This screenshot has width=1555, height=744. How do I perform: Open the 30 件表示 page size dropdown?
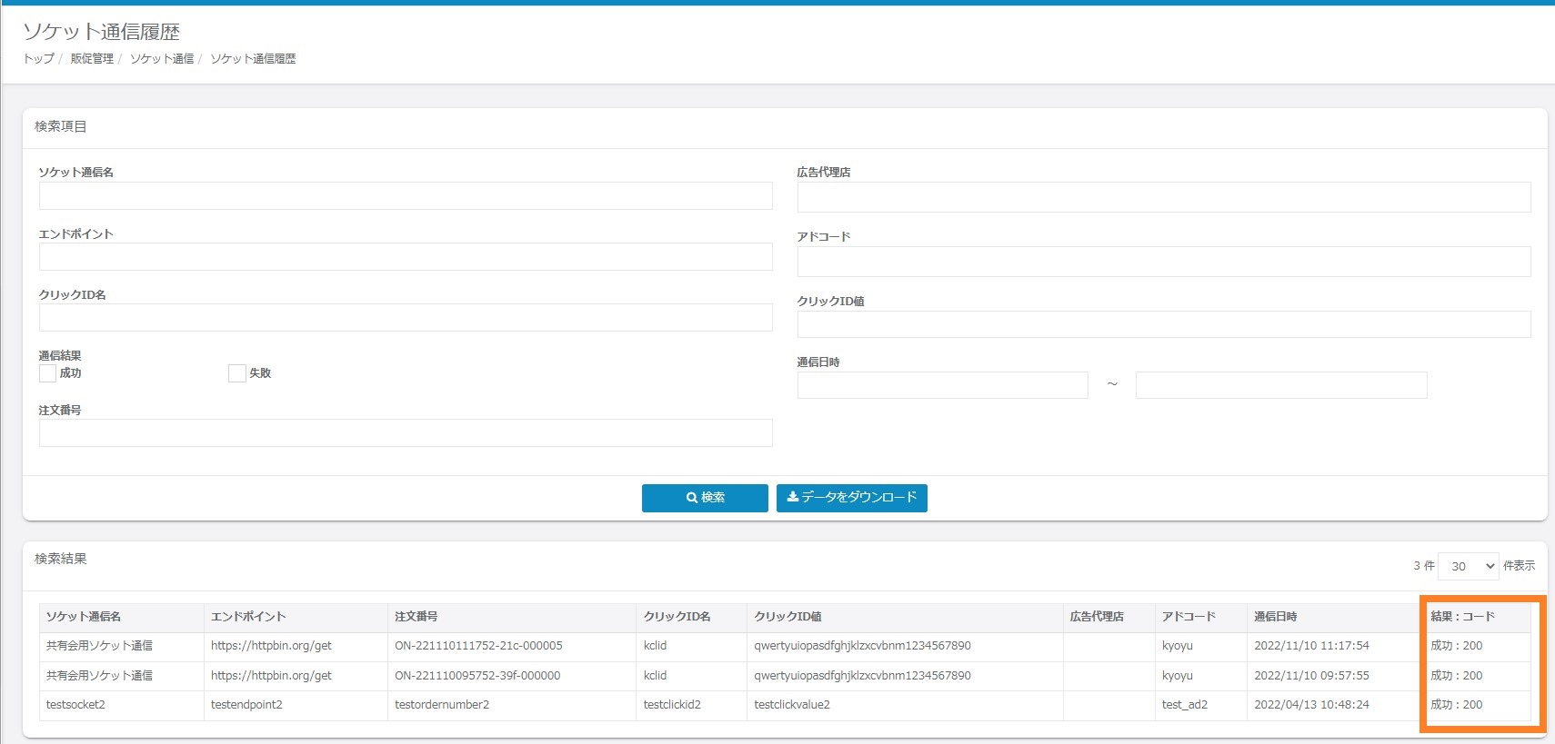tap(1468, 566)
